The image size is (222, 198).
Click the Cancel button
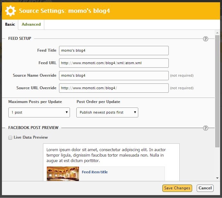click(x=205, y=188)
